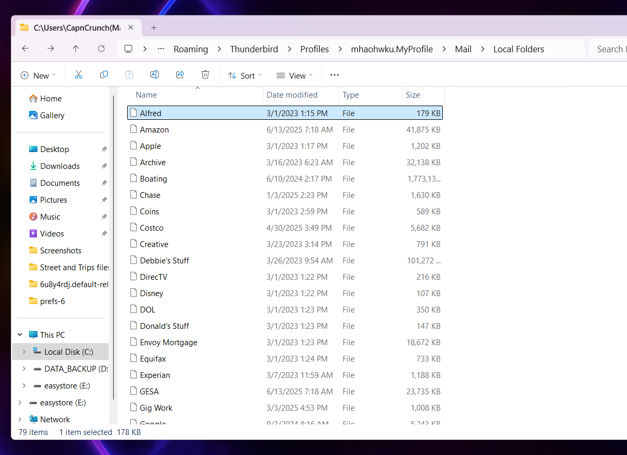The image size is (627, 455).
Task: Open the View dropdown menu
Action: 294,75
